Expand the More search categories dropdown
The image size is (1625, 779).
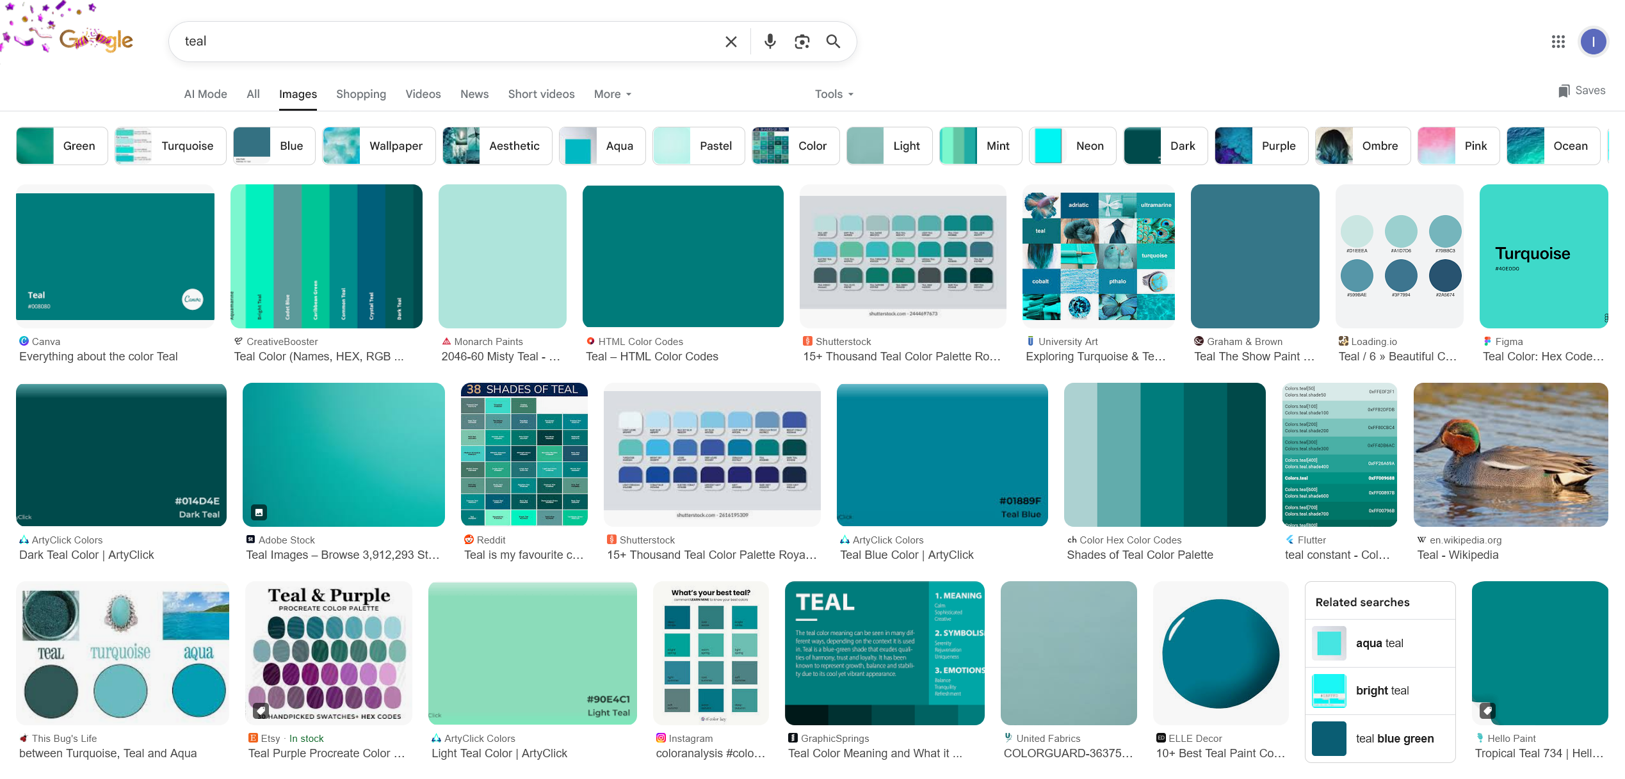point(612,94)
